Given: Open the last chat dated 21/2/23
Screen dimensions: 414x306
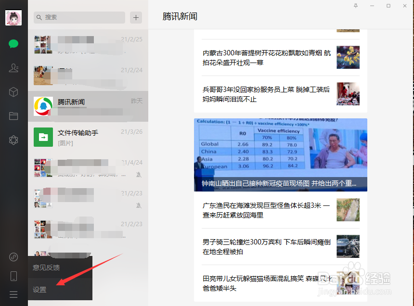Looking at the screenshot, I should coord(88,229).
